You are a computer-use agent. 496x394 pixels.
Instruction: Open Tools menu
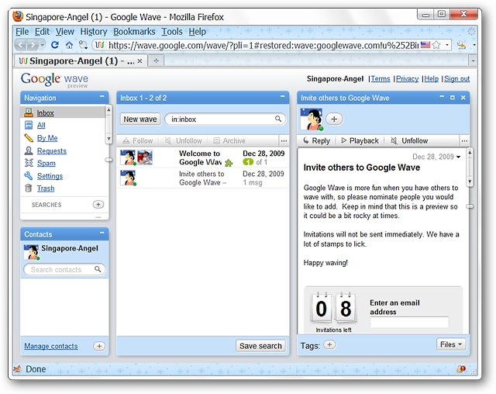pyautogui.click(x=172, y=32)
